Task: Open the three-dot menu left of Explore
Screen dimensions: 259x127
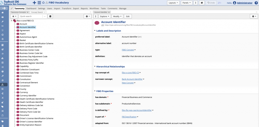Action: pos(96,16)
